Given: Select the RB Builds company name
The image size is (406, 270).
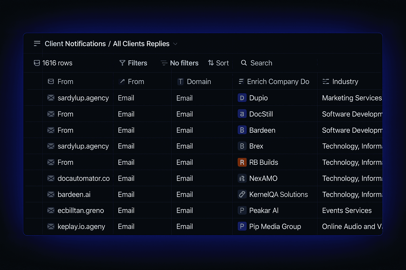Looking at the screenshot, I should (x=264, y=162).
